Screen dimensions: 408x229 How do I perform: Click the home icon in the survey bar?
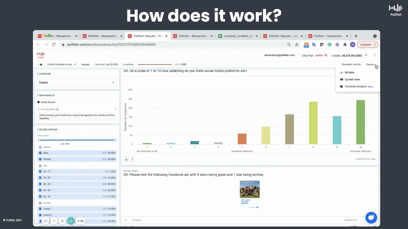pos(41,65)
